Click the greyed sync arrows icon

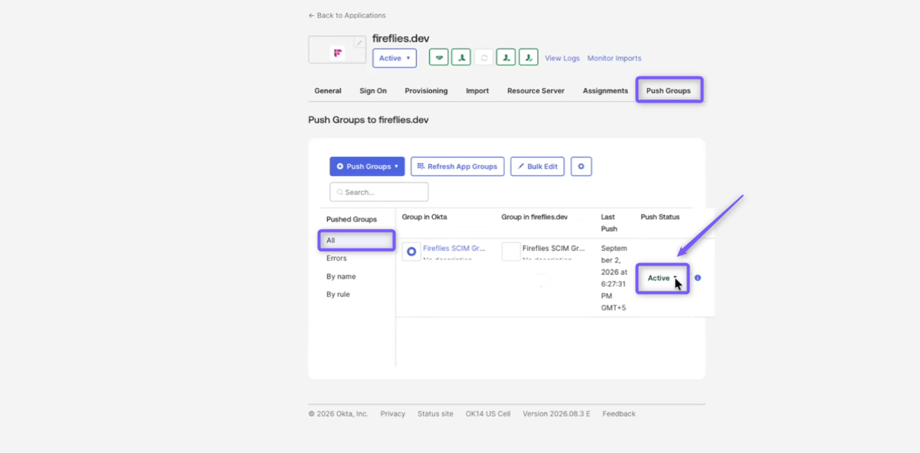click(x=483, y=57)
